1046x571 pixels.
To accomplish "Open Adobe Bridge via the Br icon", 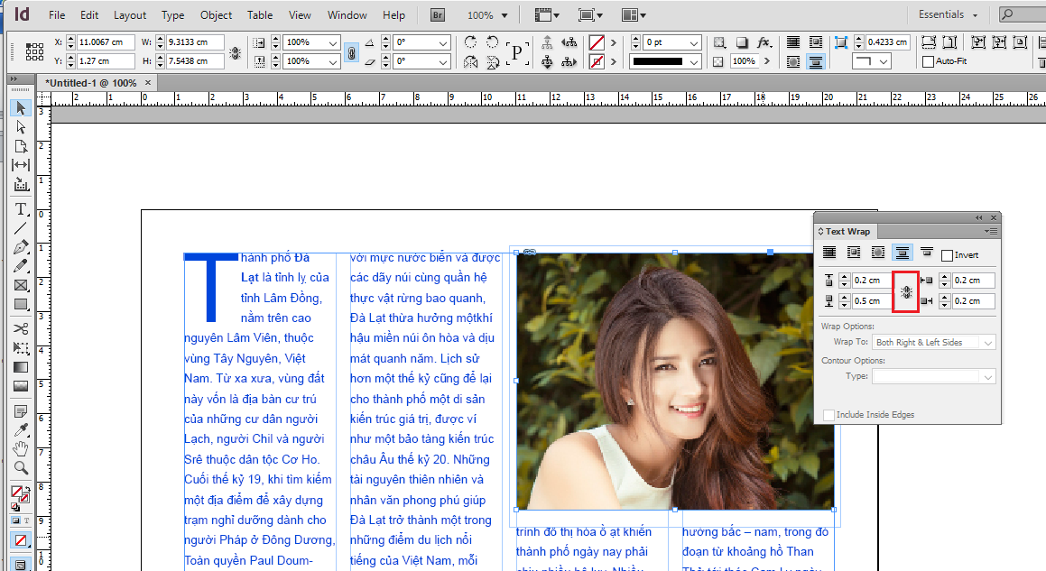I will (436, 14).
